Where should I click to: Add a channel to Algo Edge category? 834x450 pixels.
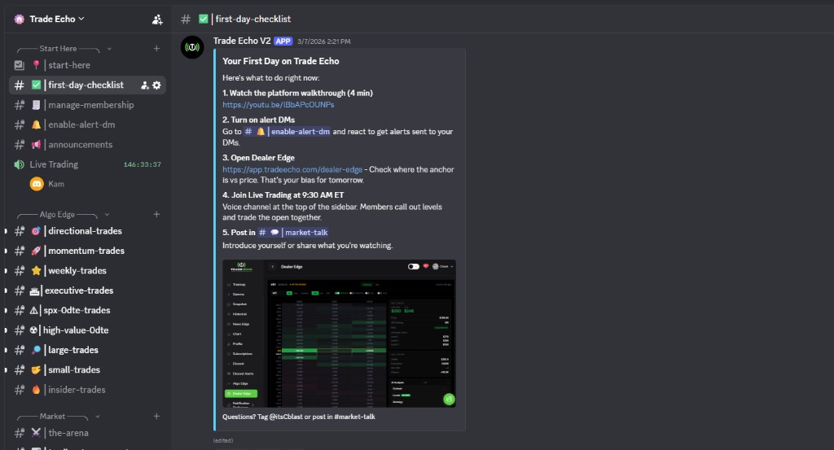156,214
